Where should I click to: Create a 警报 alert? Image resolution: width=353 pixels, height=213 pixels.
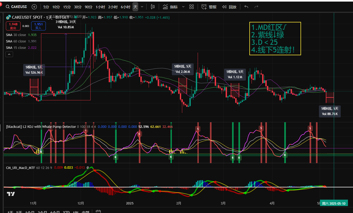(x=209, y=7)
